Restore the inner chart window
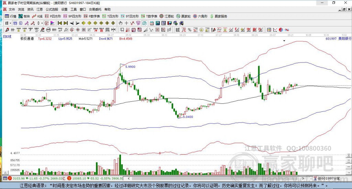Image resolution: width=352 pixels, height=189 pixels. 344,9
